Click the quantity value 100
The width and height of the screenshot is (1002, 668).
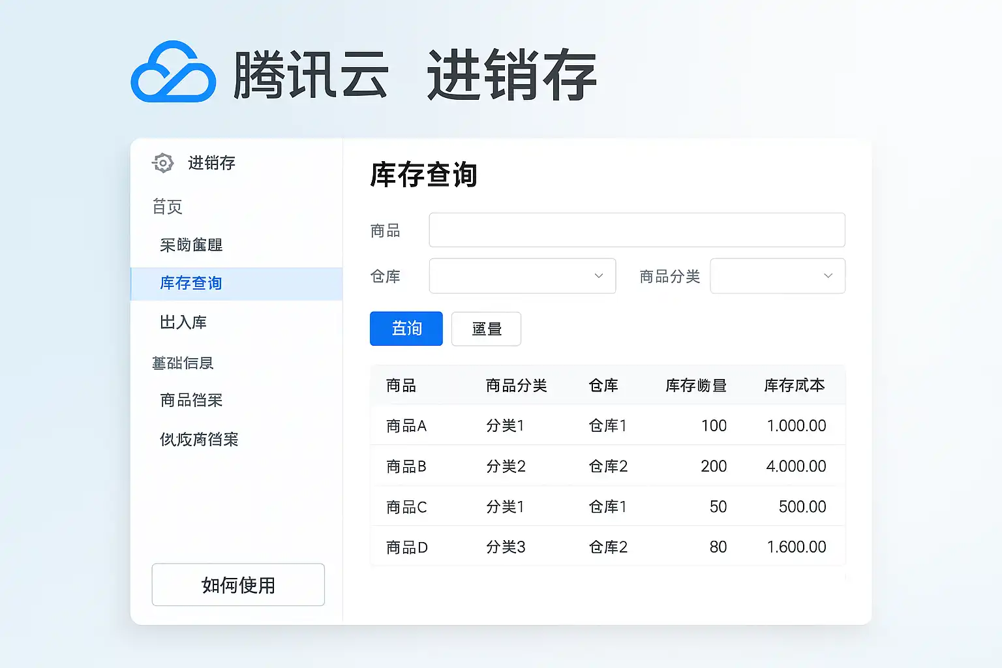coord(714,426)
